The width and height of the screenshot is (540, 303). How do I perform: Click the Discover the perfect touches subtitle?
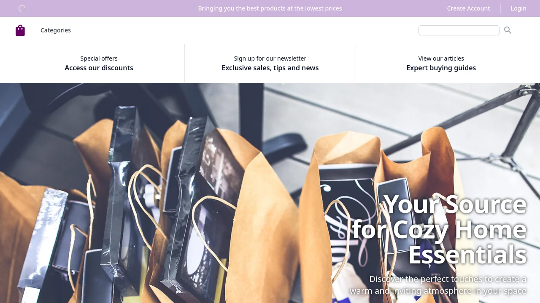(x=438, y=285)
